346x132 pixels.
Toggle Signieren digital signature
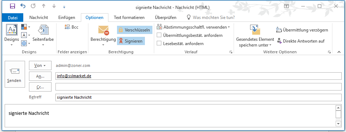131,41
